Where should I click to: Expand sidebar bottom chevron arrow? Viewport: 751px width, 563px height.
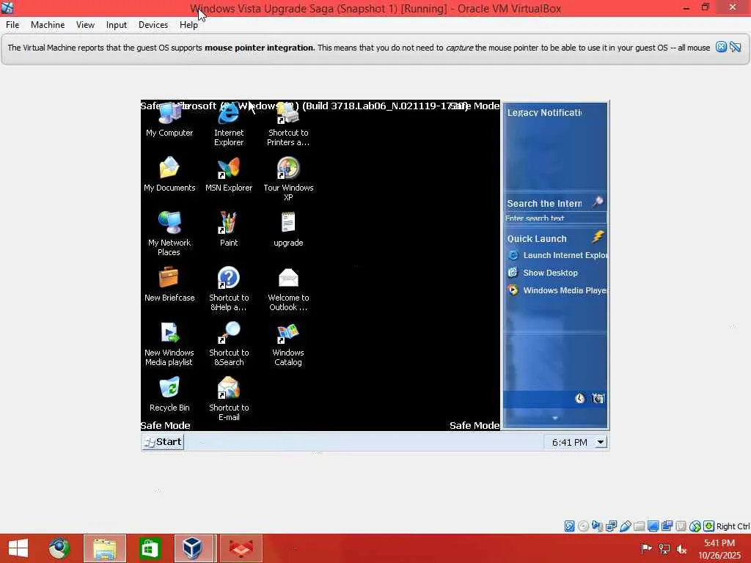(555, 418)
